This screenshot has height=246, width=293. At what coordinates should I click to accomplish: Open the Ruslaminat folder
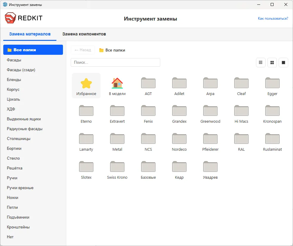[272, 141]
